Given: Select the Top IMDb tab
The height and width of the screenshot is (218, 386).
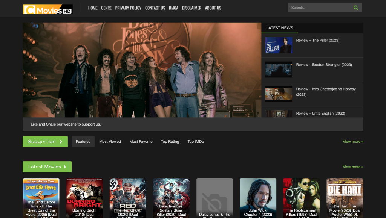Looking at the screenshot, I should tap(196, 142).
